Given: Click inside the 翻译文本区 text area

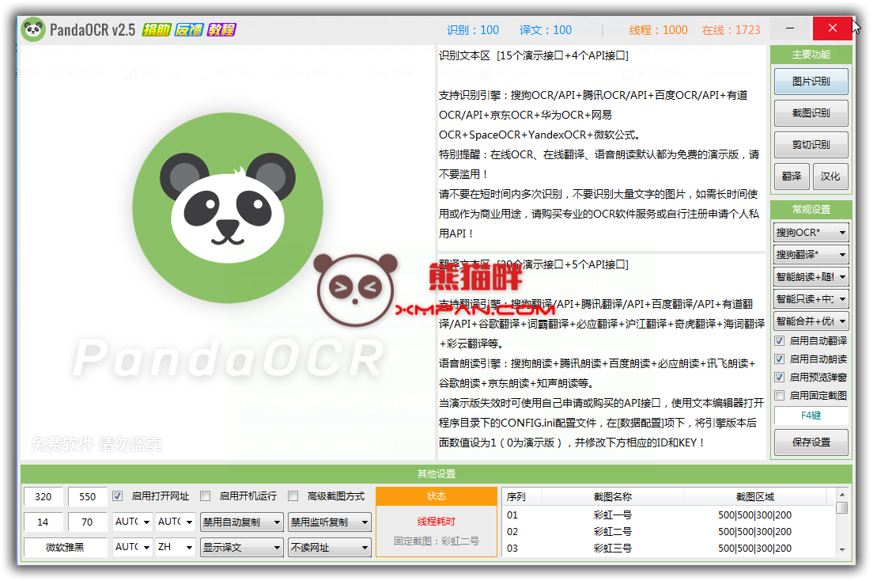Looking at the screenshot, I should click(x=601, y=356).
